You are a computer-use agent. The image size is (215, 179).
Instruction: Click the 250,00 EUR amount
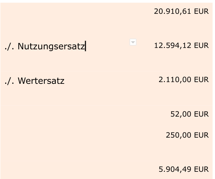tap(187, 135)
